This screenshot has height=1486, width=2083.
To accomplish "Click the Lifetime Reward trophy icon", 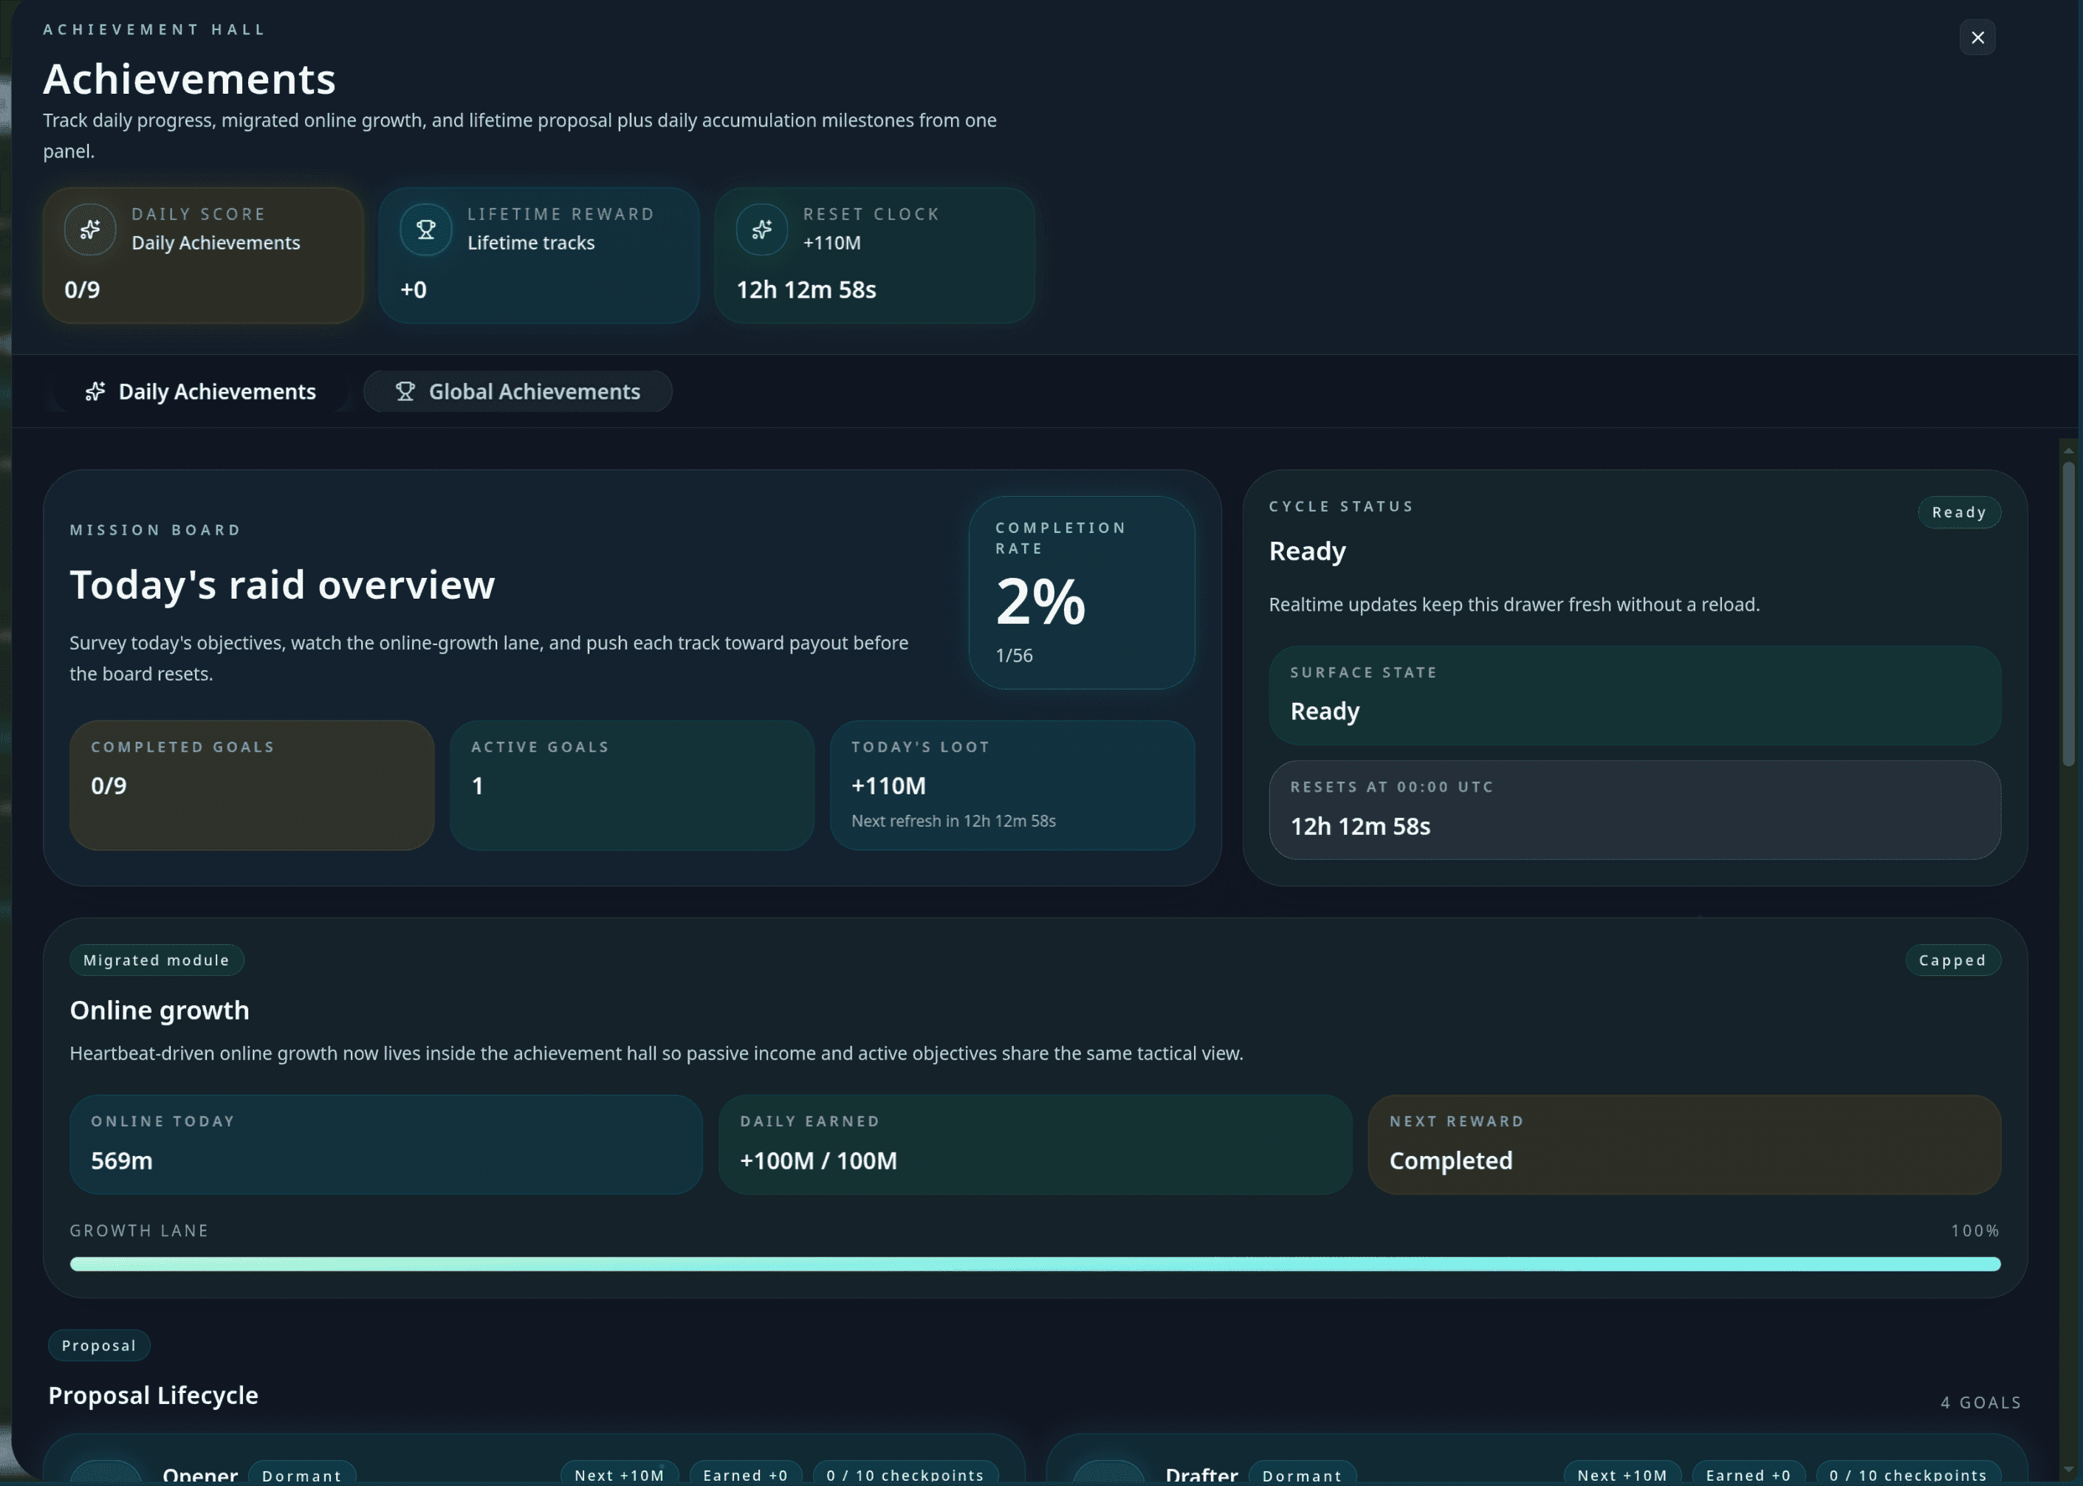I will pos(425,230).
